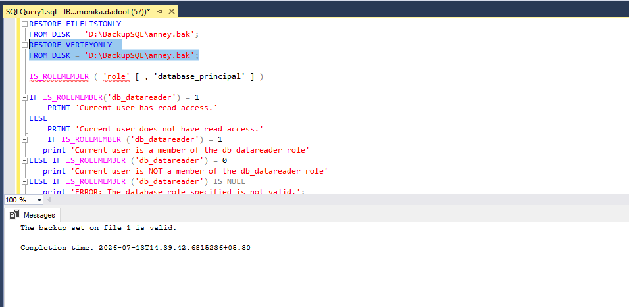Collapse the RESTORE FILELISTONLY statement block

coord(24,24)
